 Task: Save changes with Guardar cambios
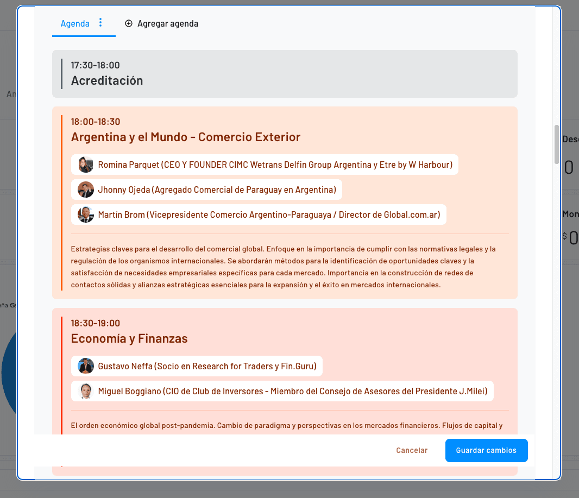(486, 450)
